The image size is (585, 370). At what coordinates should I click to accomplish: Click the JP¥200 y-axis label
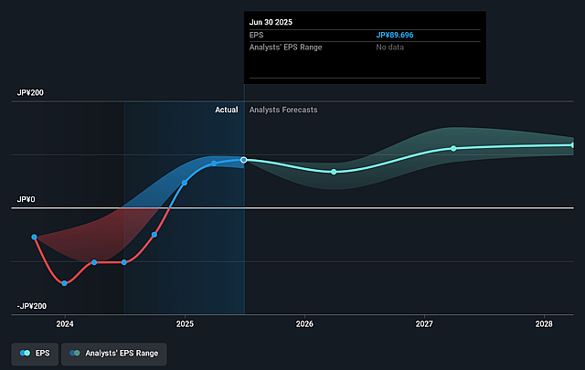pos(29,93)
